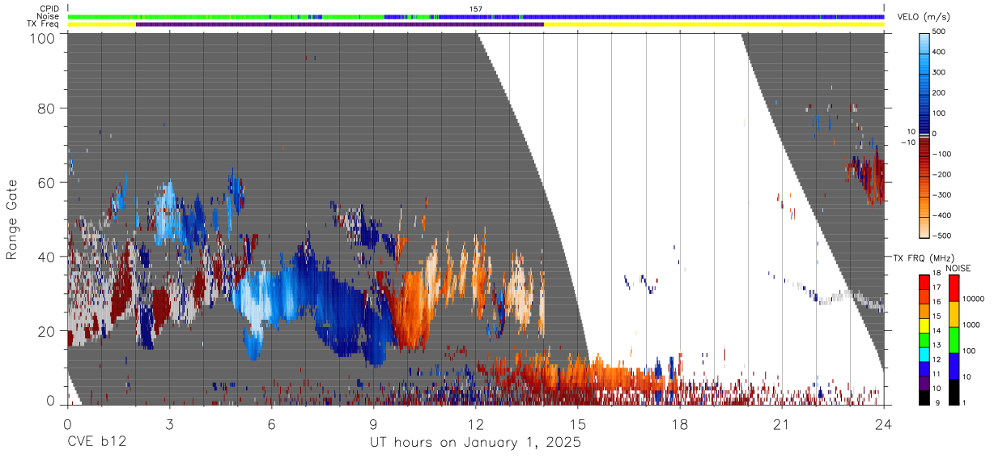Click the 21 UT hour axis label
This screenshot has width=994, height=459.
(782, 423)
